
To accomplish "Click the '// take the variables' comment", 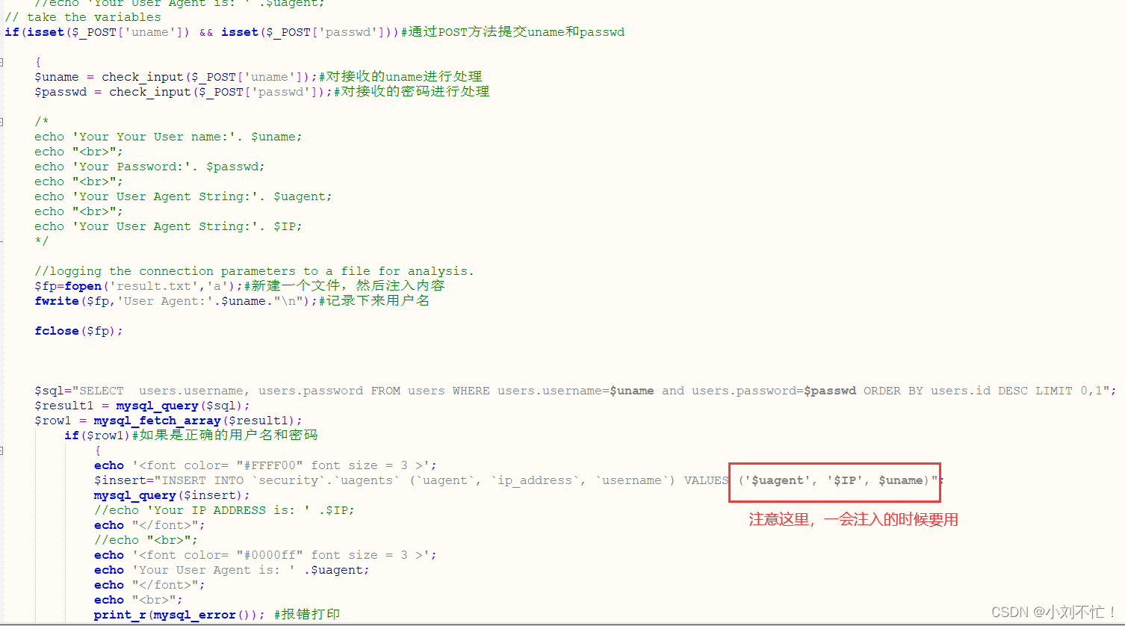I will pyautogui.click(x=83, y=17).
